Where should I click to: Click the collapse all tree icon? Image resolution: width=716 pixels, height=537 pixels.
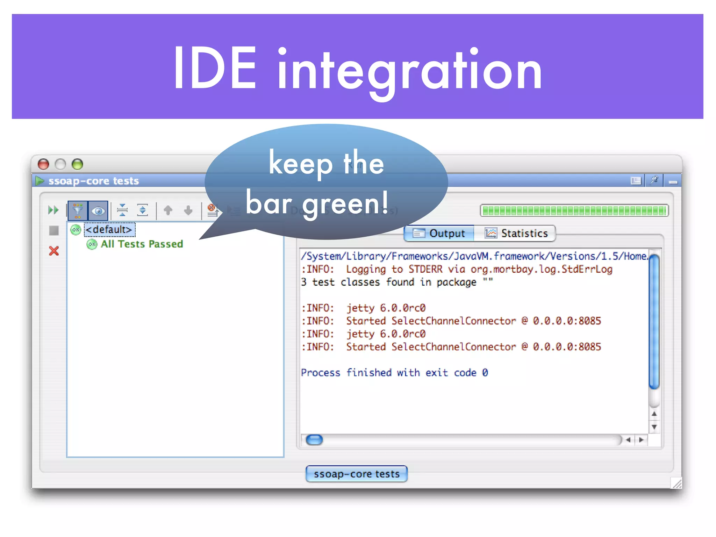tap(122, 210)
